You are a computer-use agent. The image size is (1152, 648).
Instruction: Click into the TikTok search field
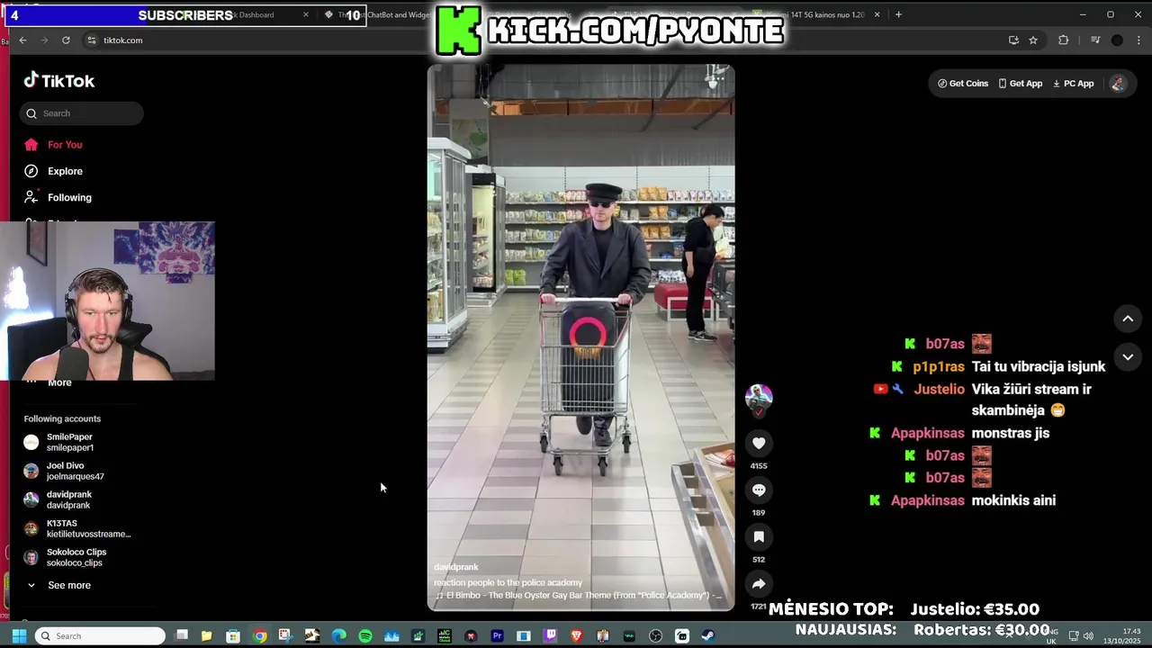coord(81,113)
